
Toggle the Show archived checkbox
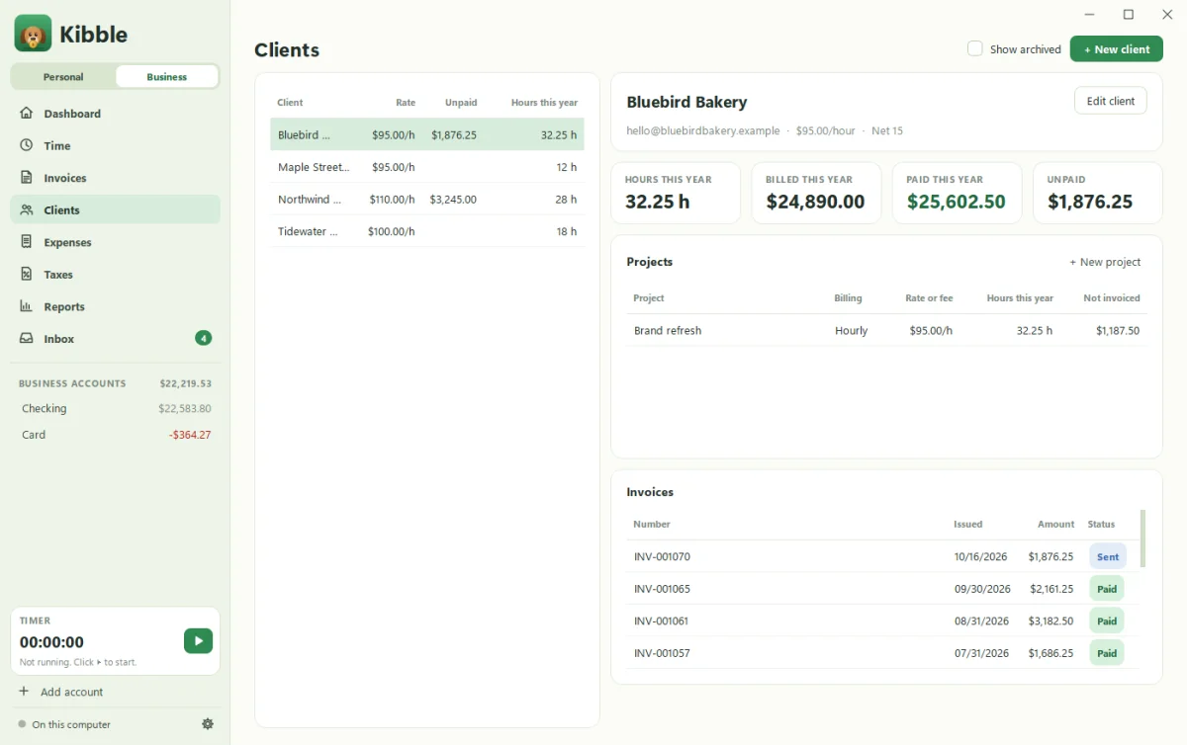tap(975, 48)
